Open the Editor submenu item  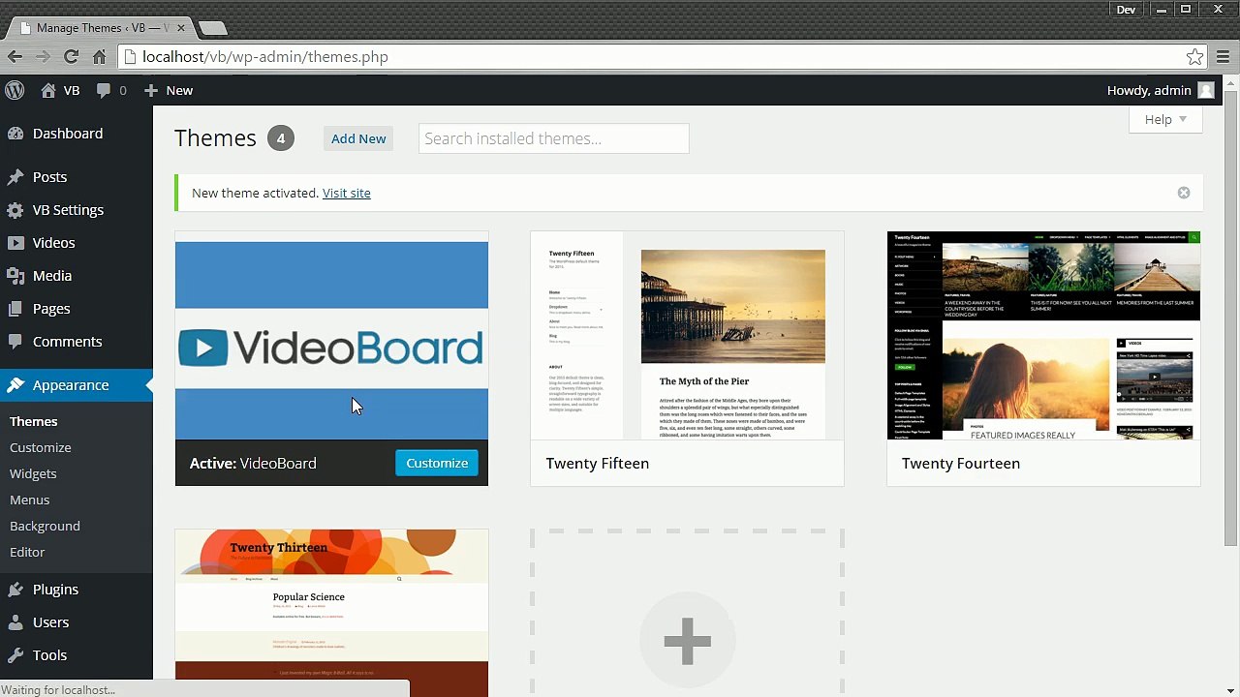point(27,552)
